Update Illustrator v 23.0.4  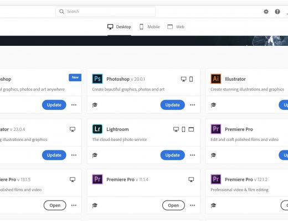(54, 155)
